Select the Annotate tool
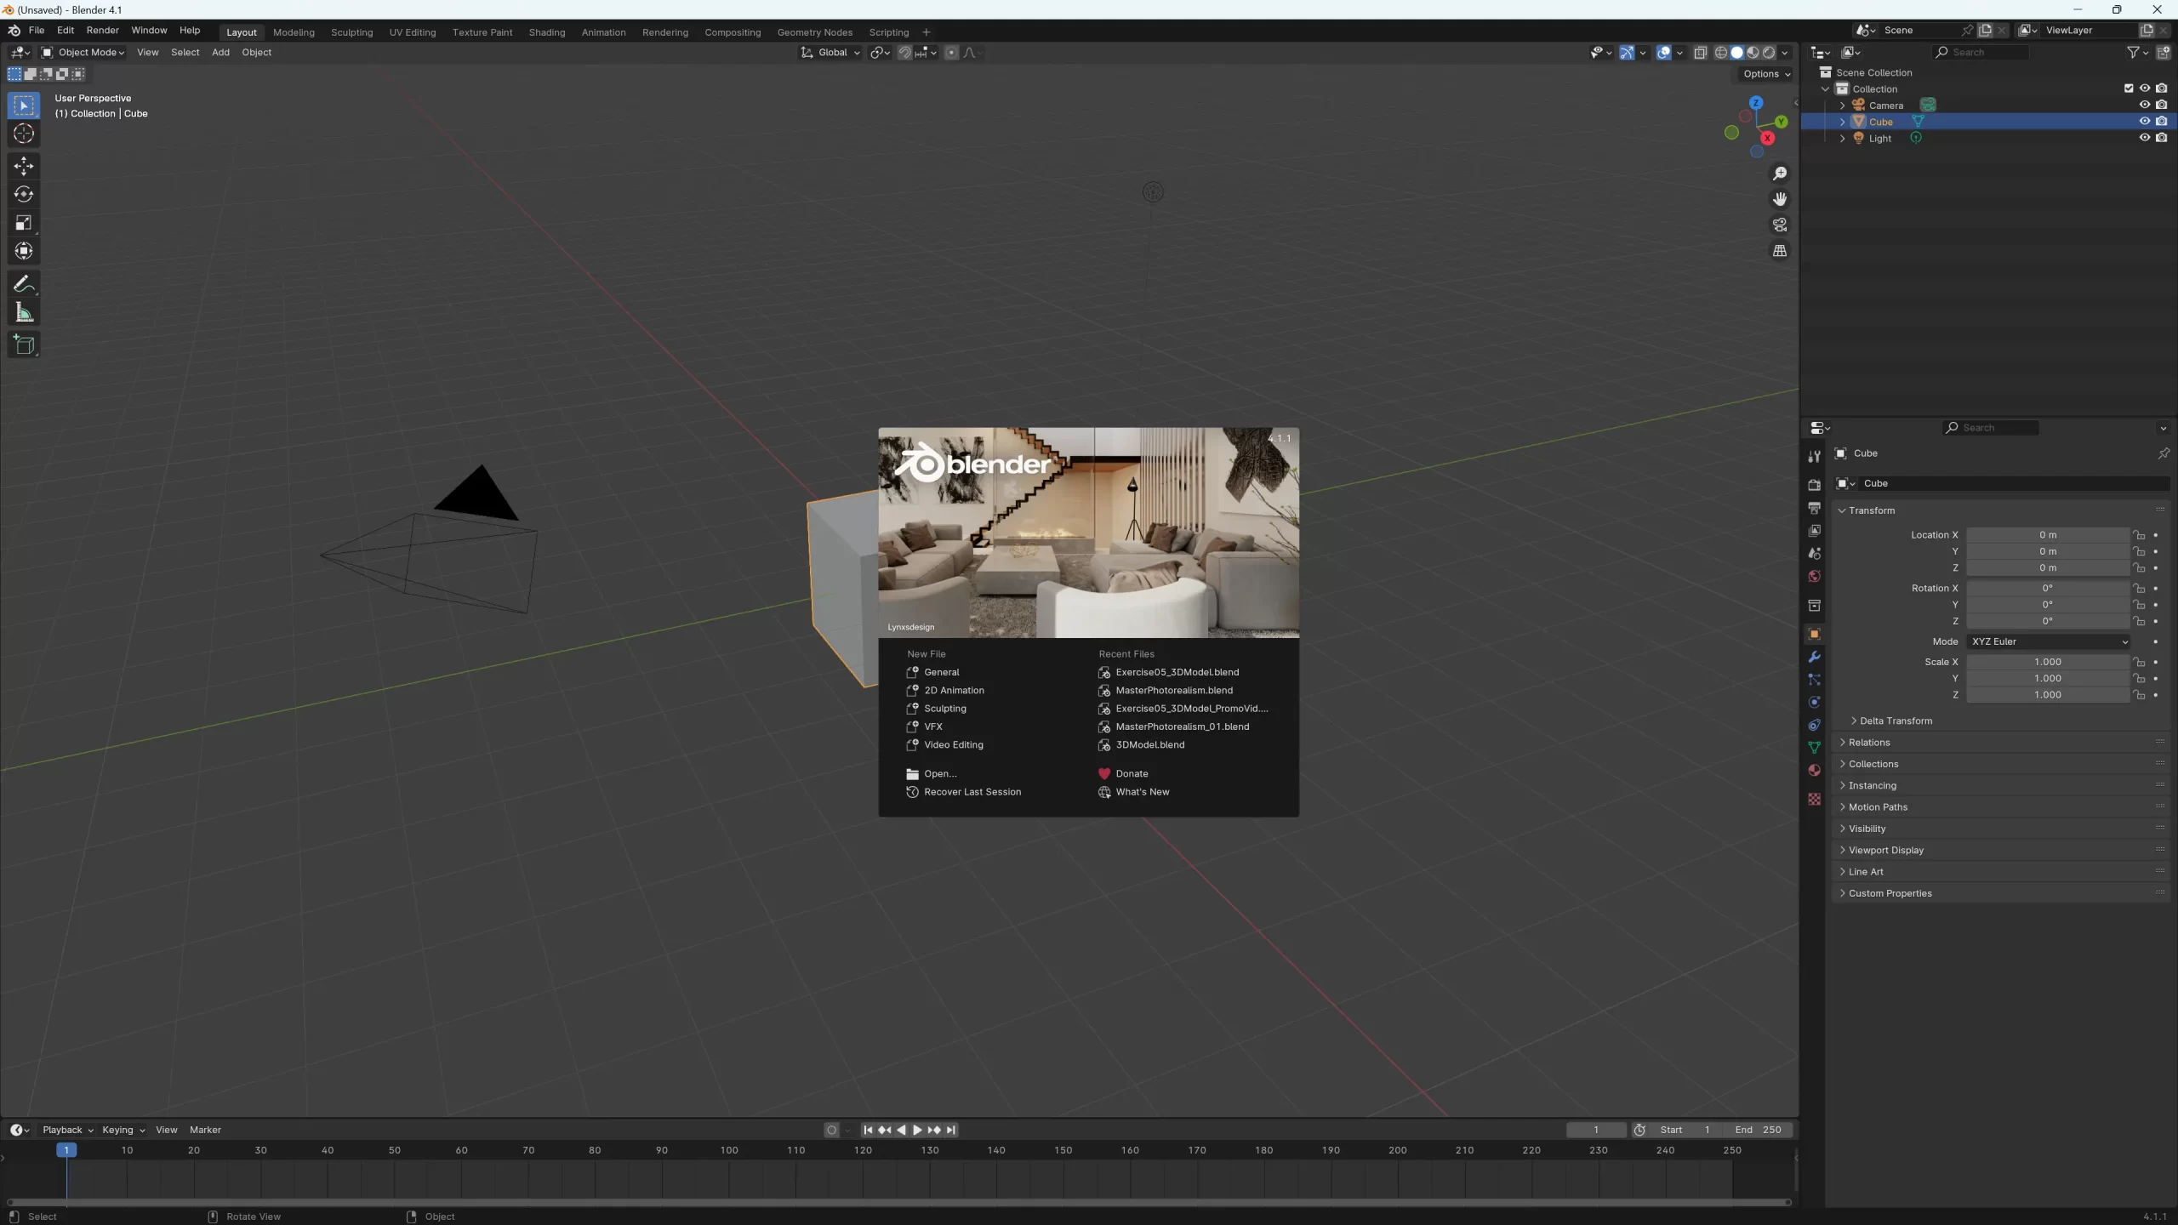2178x1225 pixels. point(24,284)
